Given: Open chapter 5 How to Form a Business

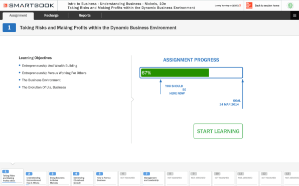Looking at the screenshot, I should pyautogui.click(x=106, y=178).
